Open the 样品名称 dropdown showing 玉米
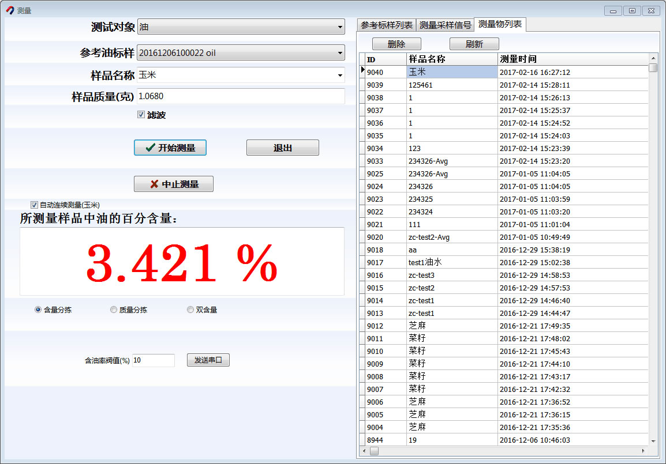This screenshot has height=464, width=666. click(x=340, y=74)
